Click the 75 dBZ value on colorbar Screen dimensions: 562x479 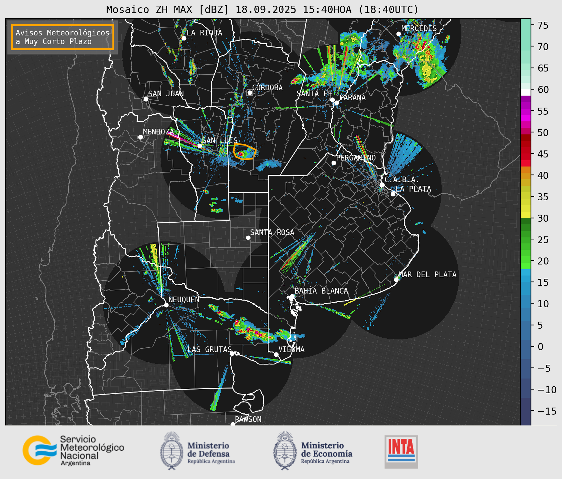coord(542,25)
